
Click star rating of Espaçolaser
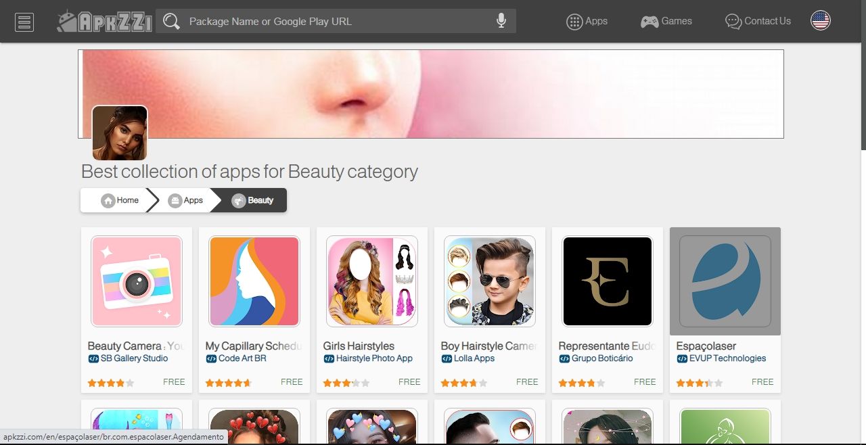(x=700, y=383)
